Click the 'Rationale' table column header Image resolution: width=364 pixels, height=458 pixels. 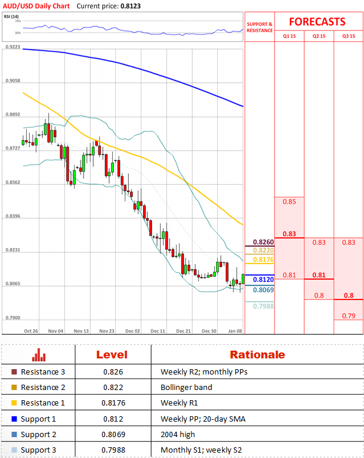click(x=257, y=355)
